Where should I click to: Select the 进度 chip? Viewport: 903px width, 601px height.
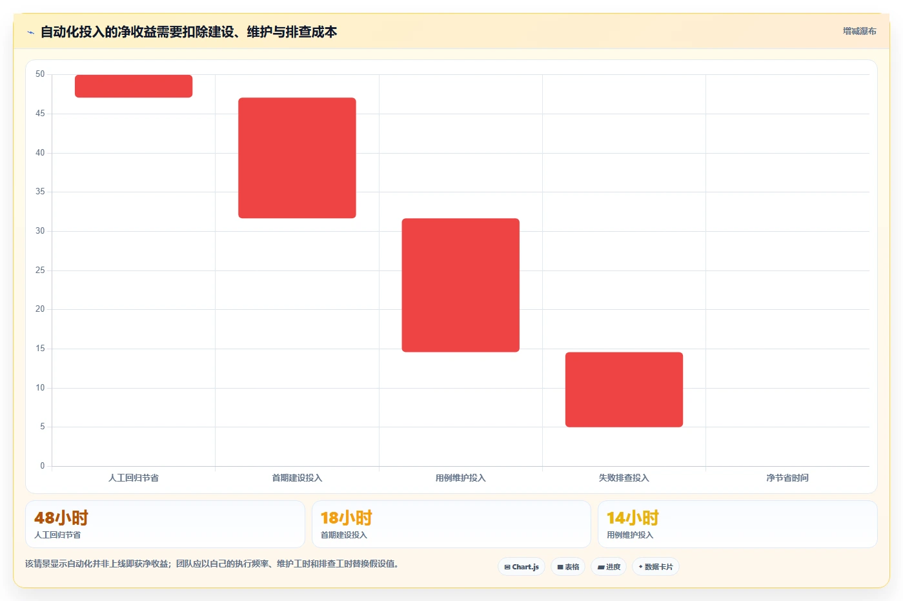[609, 567]
